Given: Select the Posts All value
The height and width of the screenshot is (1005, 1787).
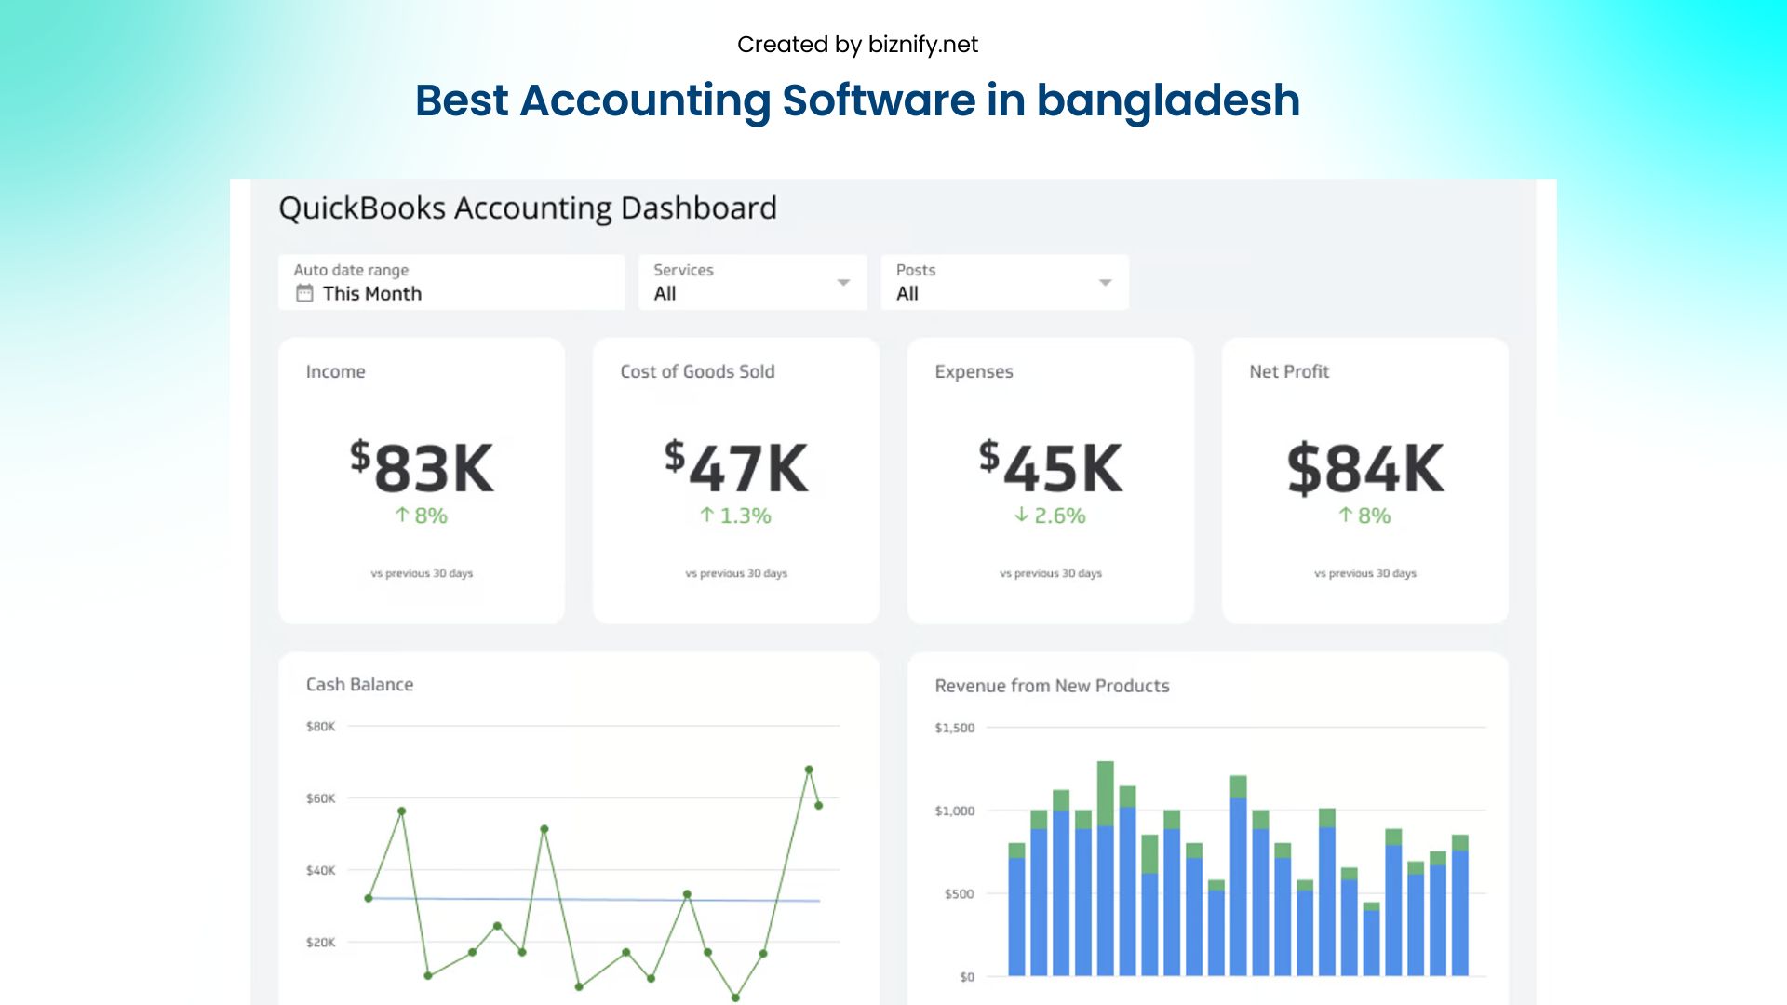Looking at the screenshot, I should [x=907, y=293].
